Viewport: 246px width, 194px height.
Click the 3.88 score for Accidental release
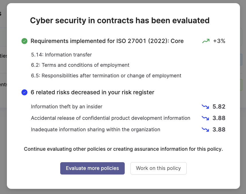[219, 118]
